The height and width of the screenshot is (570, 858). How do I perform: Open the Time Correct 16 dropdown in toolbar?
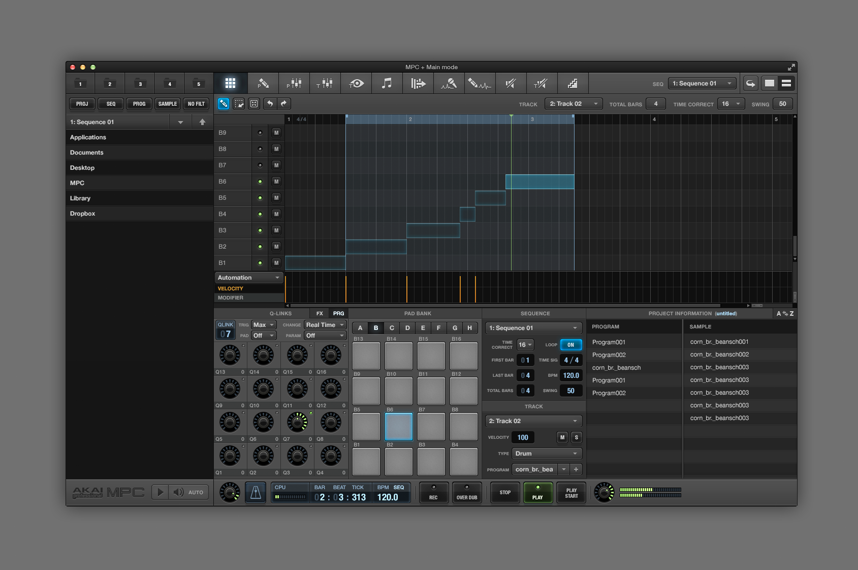click(x=731, y=104)
